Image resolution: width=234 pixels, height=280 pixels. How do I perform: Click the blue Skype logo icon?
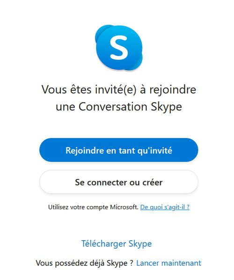[x=119, y=47]
